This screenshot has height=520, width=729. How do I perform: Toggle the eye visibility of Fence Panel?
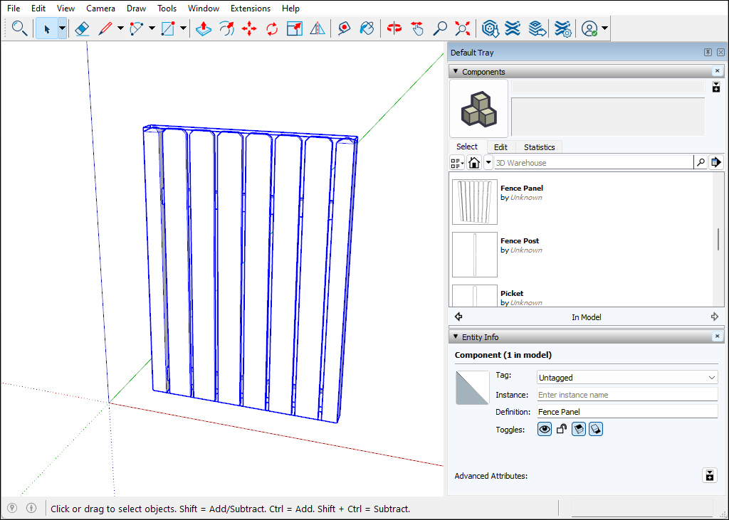click(545, 429)
